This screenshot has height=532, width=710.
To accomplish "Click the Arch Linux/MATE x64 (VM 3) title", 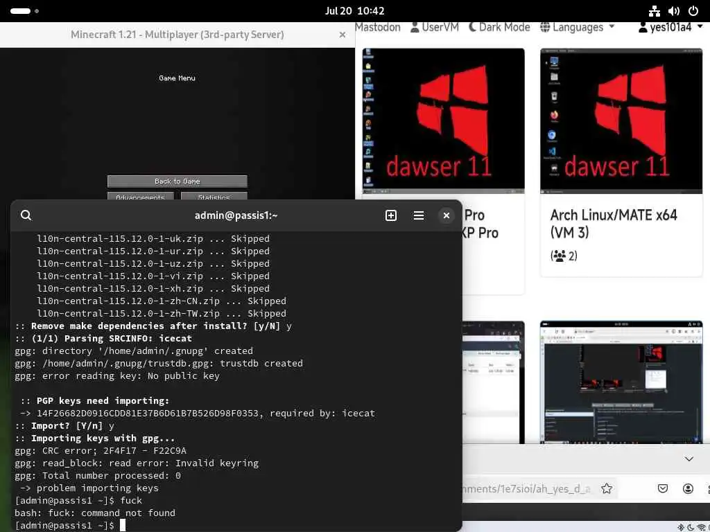I will 614,224.
